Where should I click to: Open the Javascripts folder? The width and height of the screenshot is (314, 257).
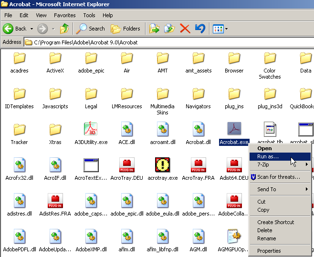pos(55,94)
